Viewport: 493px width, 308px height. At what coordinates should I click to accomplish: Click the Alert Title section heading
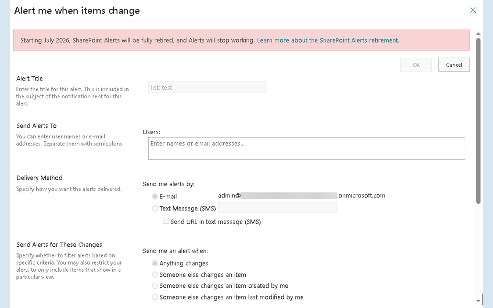(30, 79)
